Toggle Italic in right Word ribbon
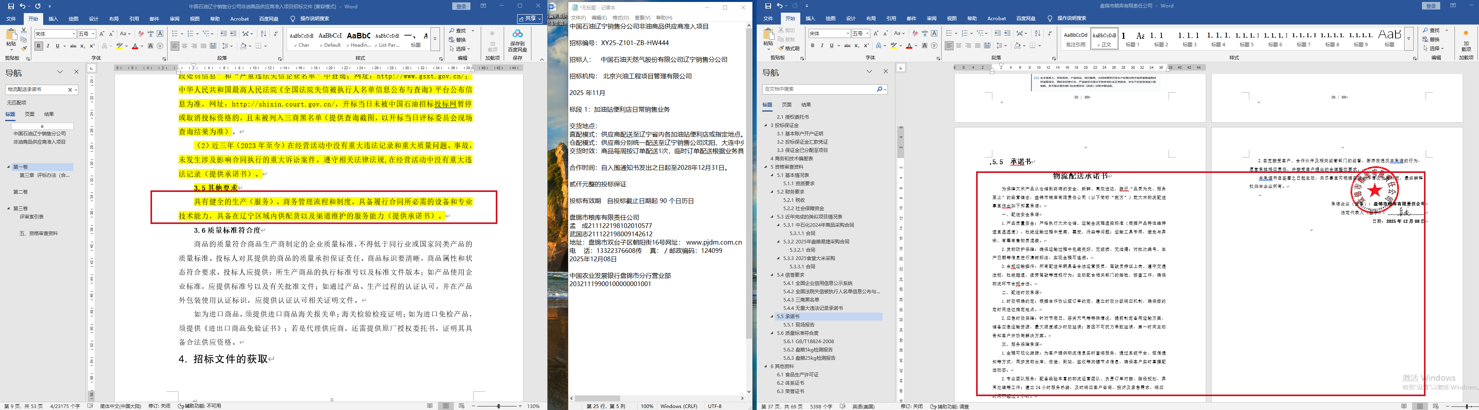The height and width of the screenshot is (410, 1479). (822, 46)
